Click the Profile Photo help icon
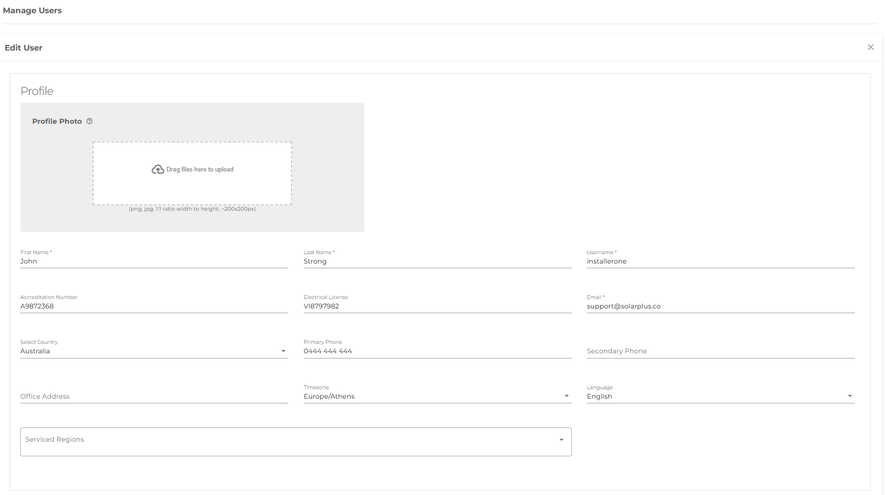This screenshot has height=495, width=885. coord(89,121)
